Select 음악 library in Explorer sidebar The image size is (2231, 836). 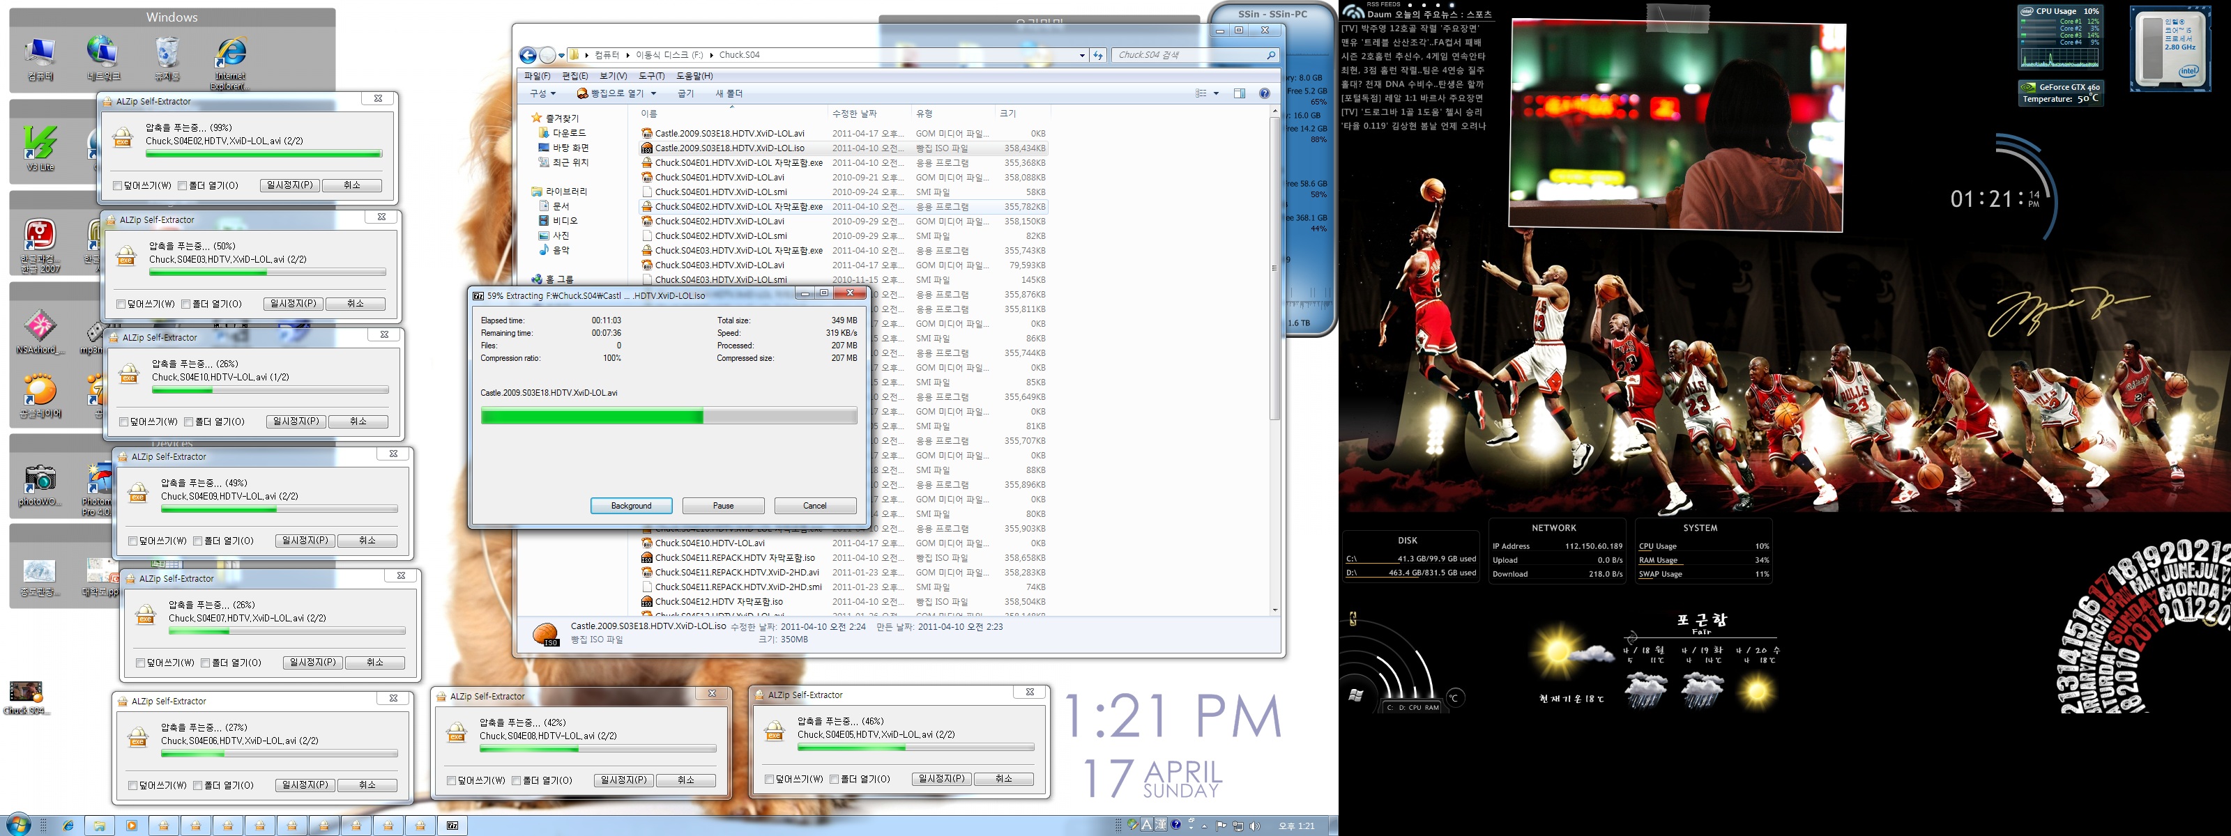(x=554, y=250)
